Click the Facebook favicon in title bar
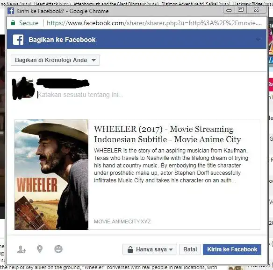Viewport: 273px width, 270px height. pyautogui.click(x=11, y=11)
